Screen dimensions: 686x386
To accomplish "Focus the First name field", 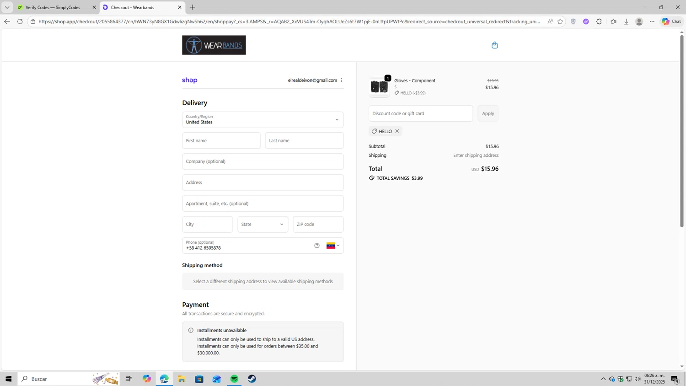I will 221,140.
